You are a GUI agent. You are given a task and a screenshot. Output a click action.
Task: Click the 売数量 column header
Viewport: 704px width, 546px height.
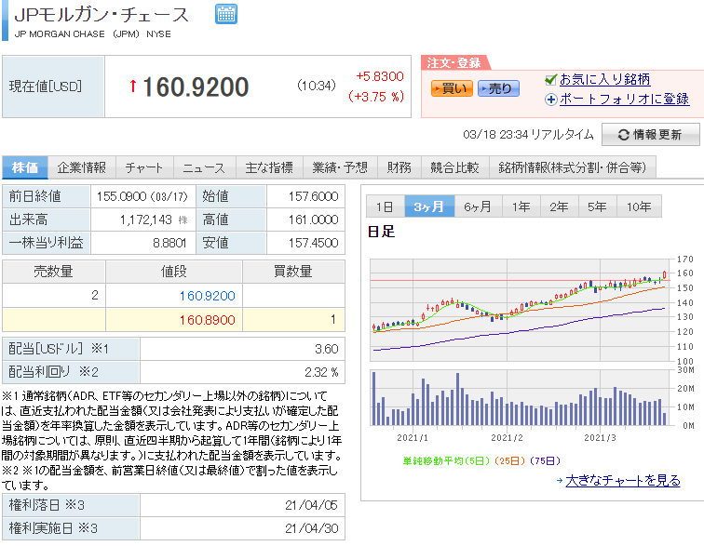pos(53,272)
